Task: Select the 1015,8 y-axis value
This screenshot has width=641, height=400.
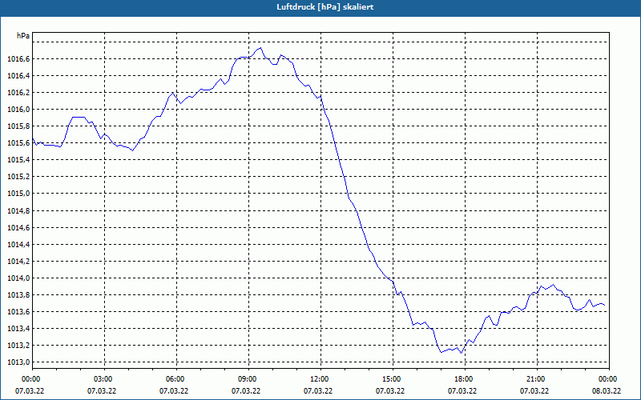Action: coord(18,126)
